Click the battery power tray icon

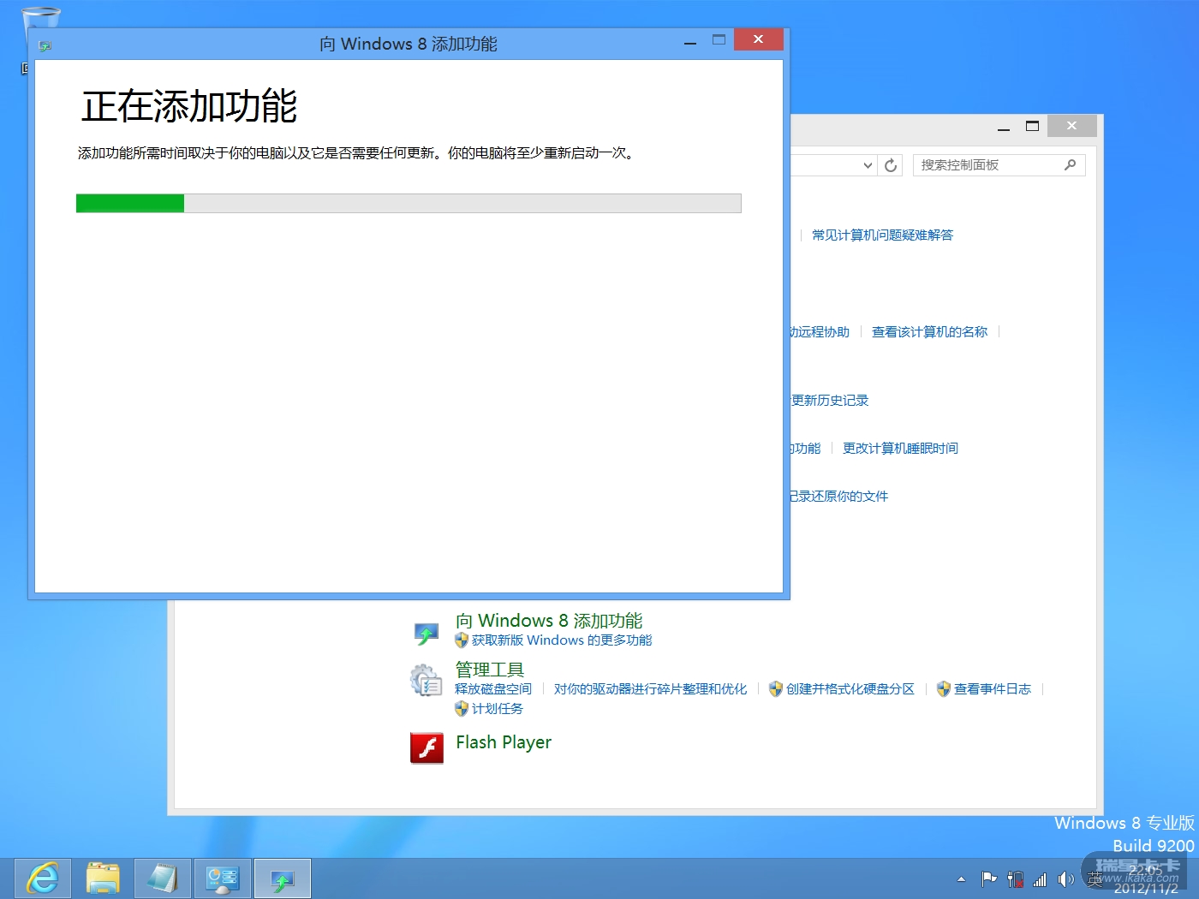1015,879
